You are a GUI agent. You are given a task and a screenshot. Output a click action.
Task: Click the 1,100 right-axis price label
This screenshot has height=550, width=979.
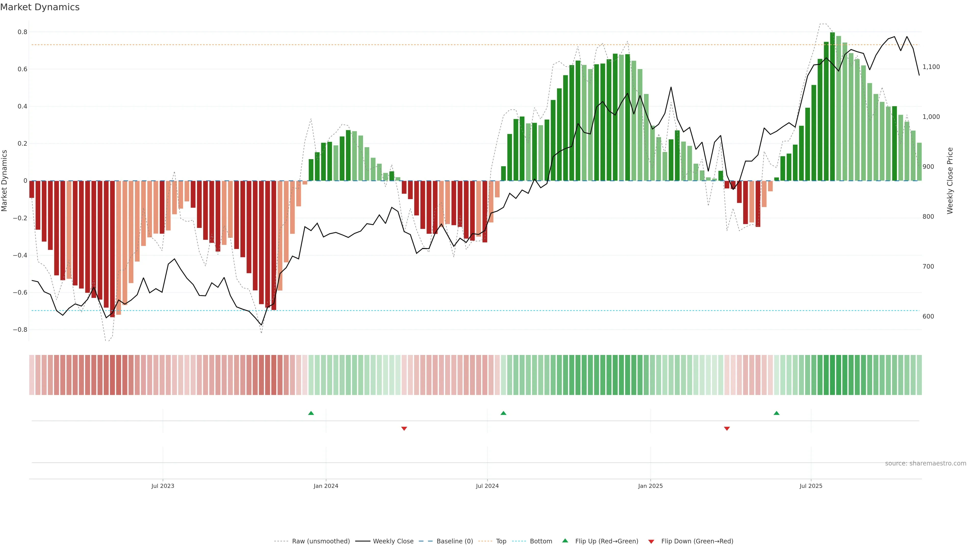931,67
